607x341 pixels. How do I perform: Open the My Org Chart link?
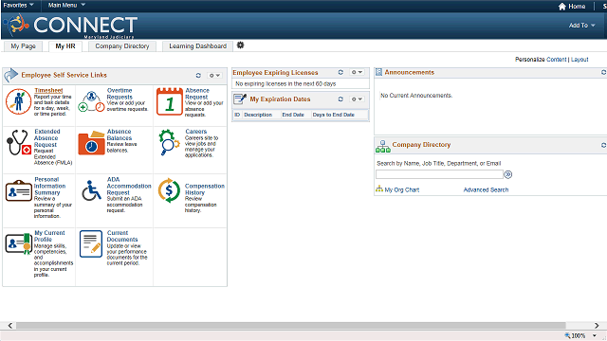(402, 189)
